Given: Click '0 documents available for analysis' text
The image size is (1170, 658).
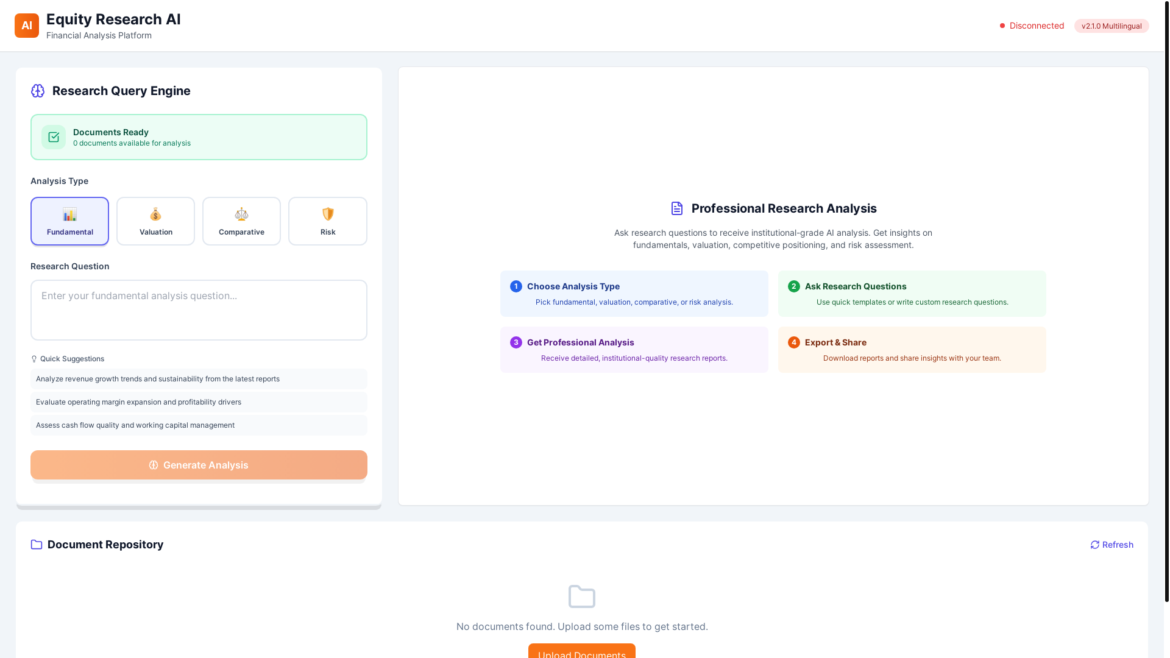Looking at the screenshot, I should click(132, 143).
